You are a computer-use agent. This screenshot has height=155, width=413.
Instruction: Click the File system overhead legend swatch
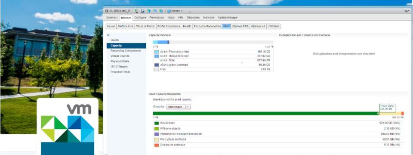pyautogui.click(x=157, y=139)
